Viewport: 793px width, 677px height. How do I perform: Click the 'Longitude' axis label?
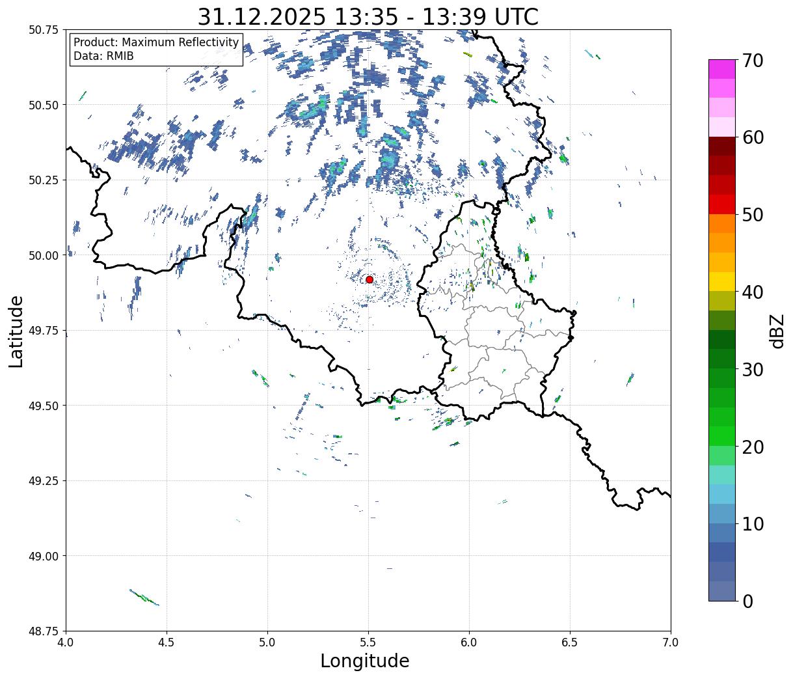(x=365, y=661)
